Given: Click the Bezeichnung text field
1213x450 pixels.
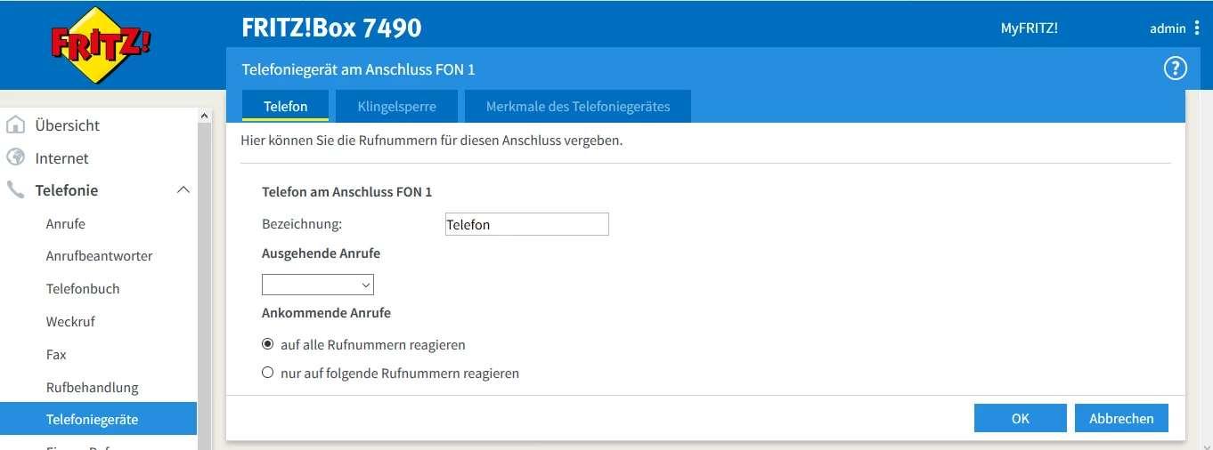Looking at the screenshot, I should pyautogui.click(x=526, y=224).
